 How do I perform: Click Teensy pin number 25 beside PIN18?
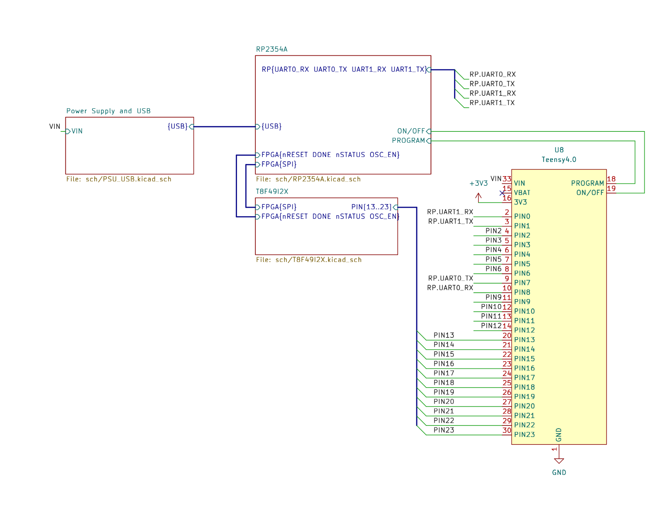507,383
